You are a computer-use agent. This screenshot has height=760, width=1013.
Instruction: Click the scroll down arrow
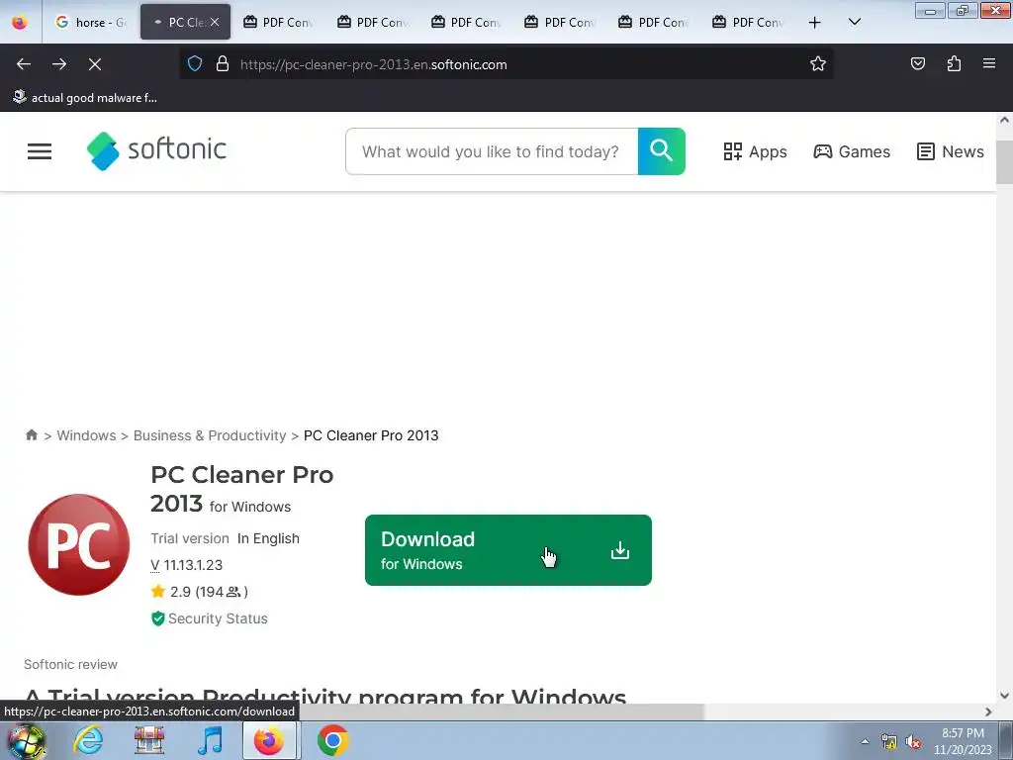(x=1004, y=696)
